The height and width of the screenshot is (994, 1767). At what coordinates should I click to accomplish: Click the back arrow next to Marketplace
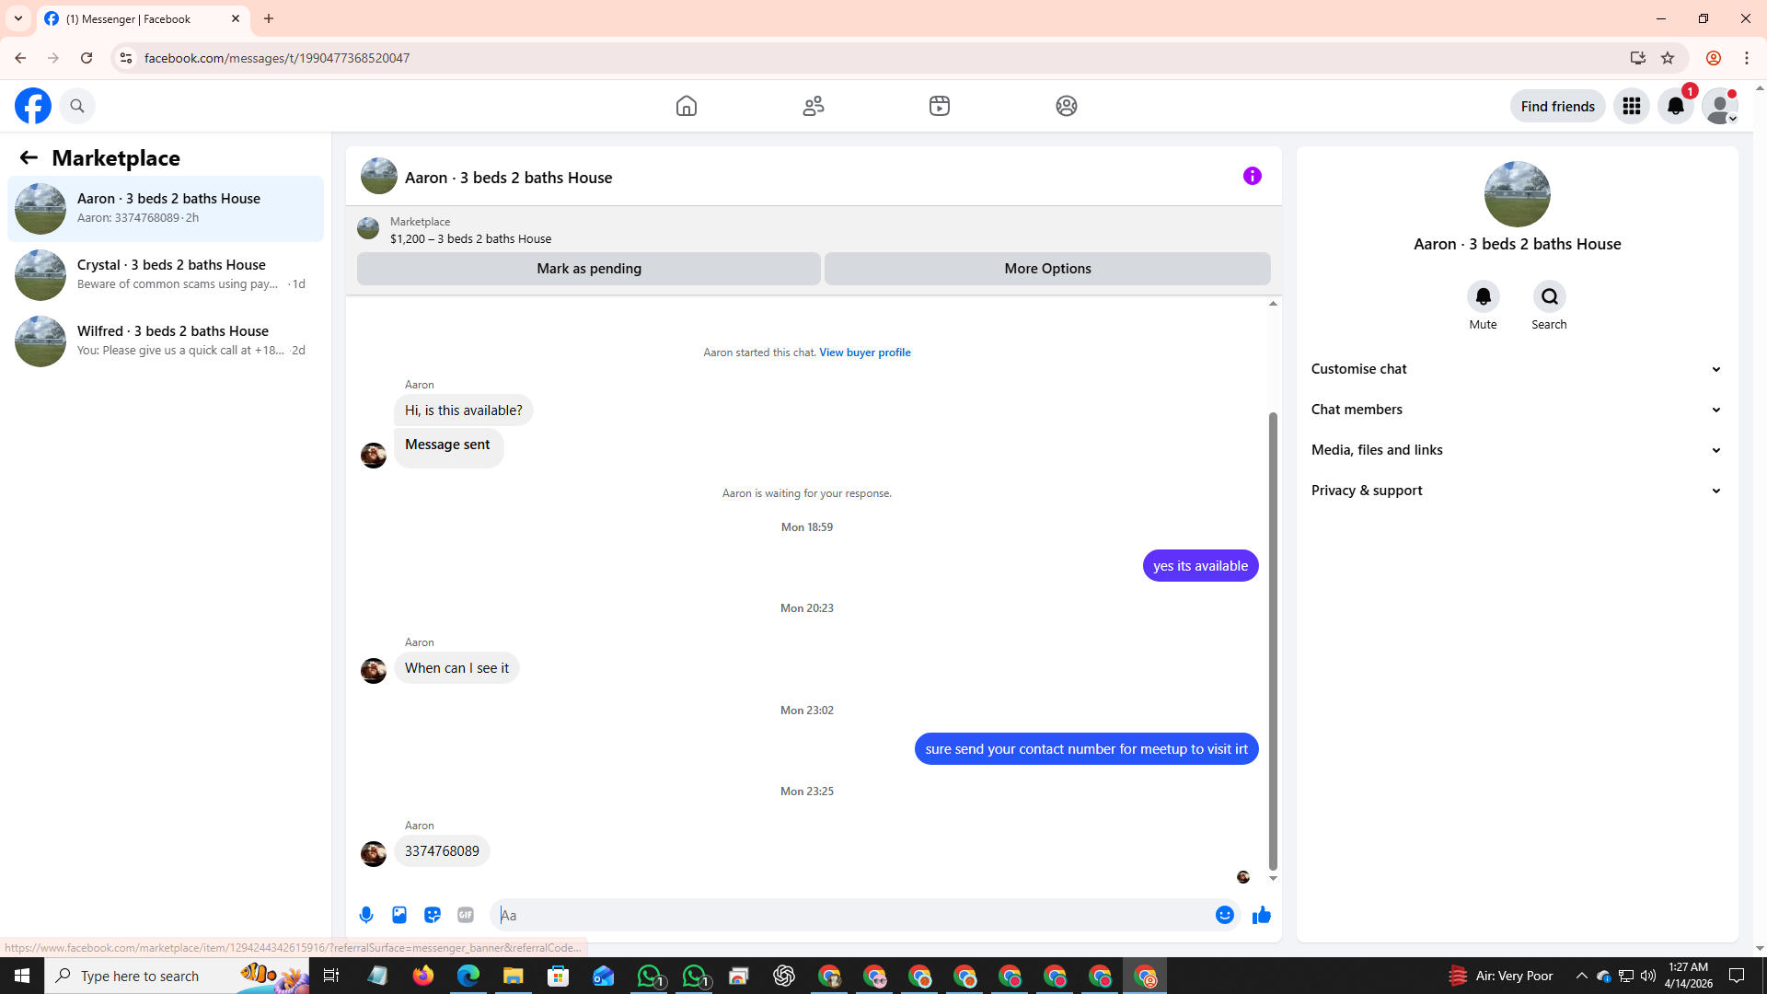[x=29, y=157]
